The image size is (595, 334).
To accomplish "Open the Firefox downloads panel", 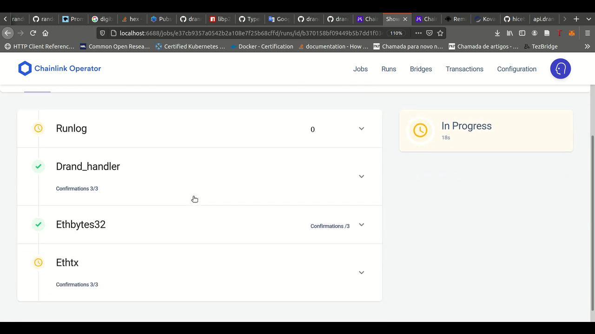I will tap(497, 33).
